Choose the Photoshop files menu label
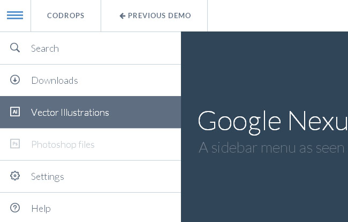Viewport: 348px width, 222px height. [63, 145]
